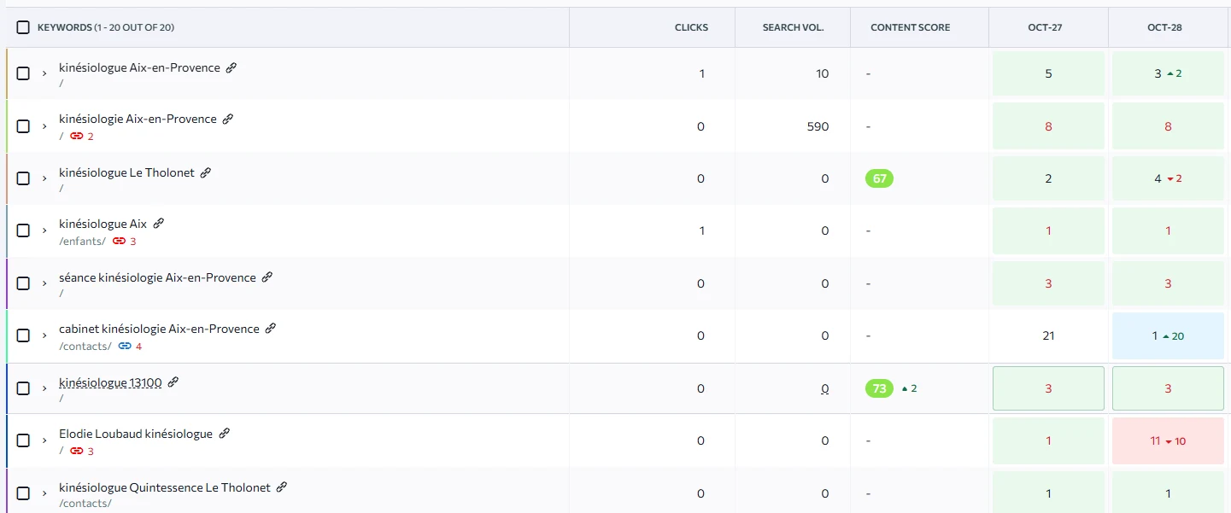Click link icon beside Elodie Loubaud kinésiologue

(225, 434)
